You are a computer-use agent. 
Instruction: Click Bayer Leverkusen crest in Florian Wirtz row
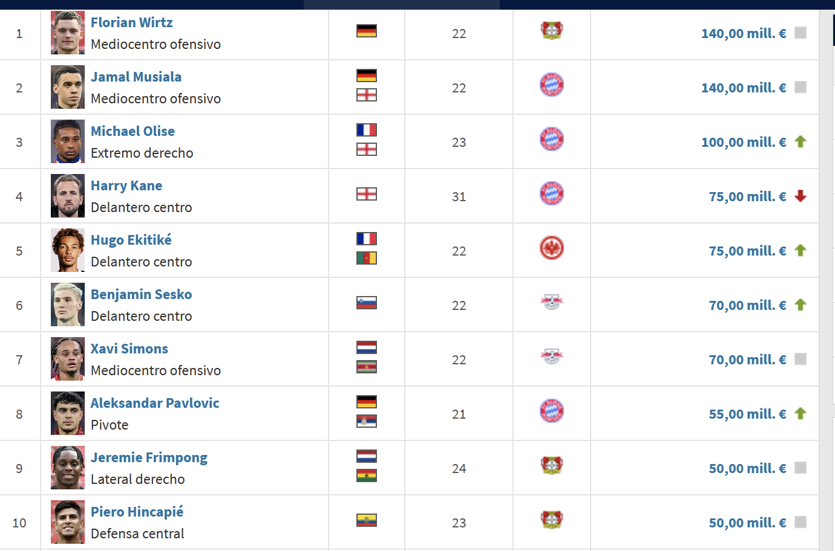[551, 30]
